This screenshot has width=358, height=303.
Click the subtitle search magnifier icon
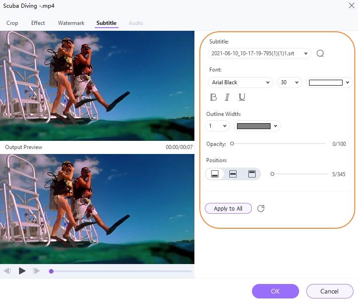pyautogui.click(x=320, y=53)
